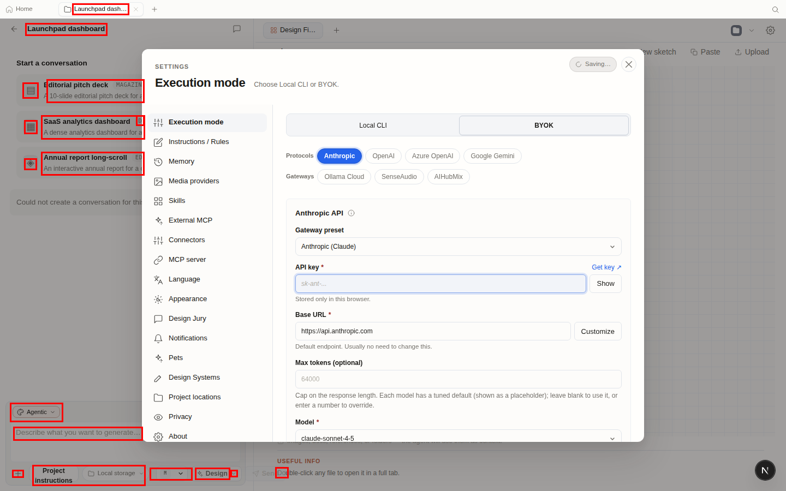Image resolution: width=786 pixels, height=491 pixels.
Task: Follow the Get key link
Action: coord(606,267)
